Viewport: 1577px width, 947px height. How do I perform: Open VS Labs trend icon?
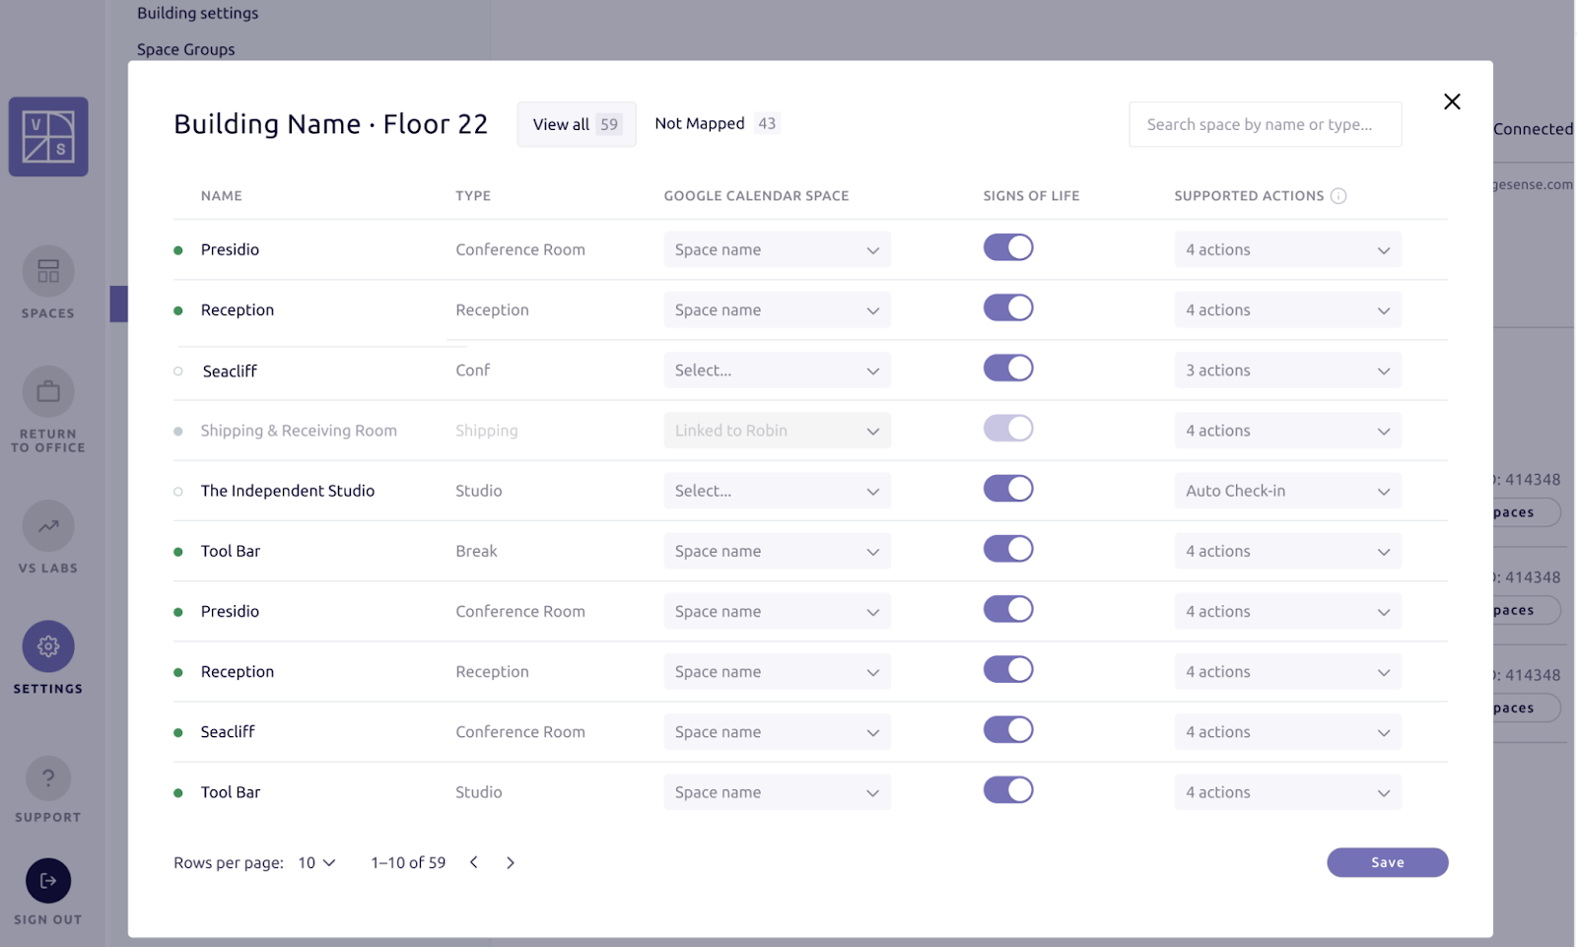[x=48, y=526]
